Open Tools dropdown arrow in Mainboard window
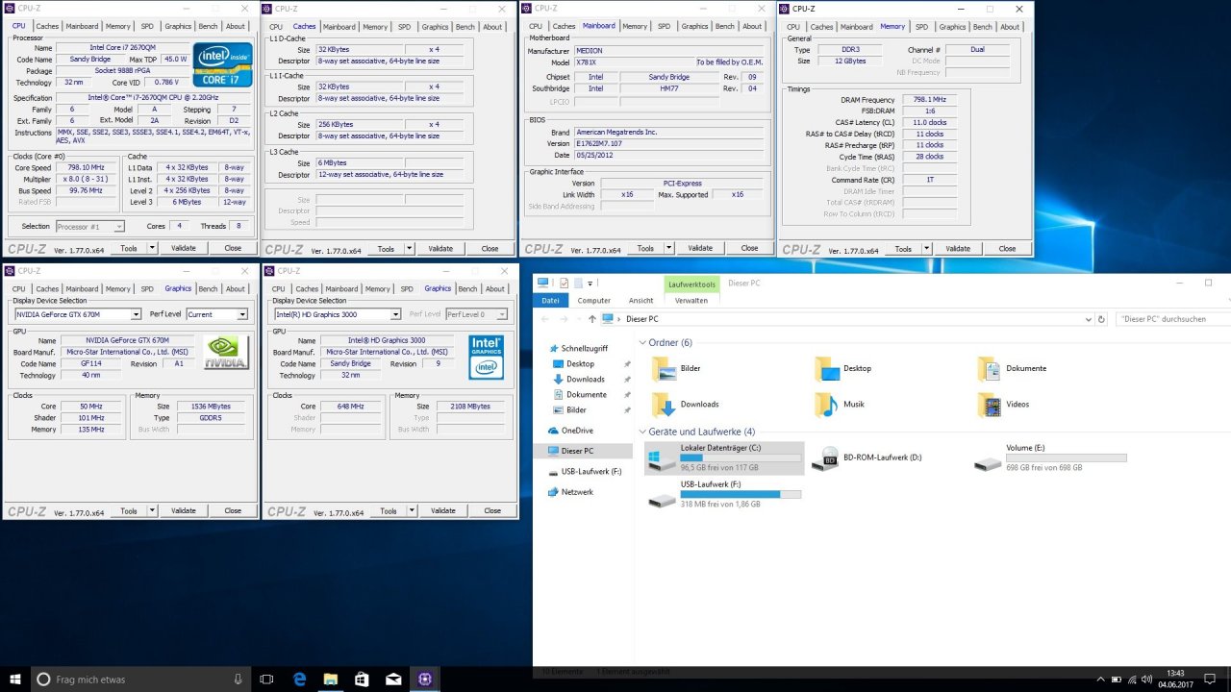The height and width of the screenshot is (692, 1231). (x=667, y=248)
